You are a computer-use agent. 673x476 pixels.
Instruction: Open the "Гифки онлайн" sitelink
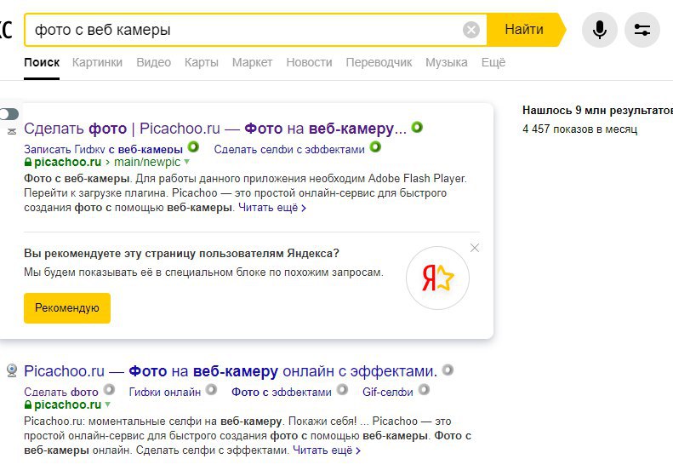pyautogui.click(x=165, y=392)
